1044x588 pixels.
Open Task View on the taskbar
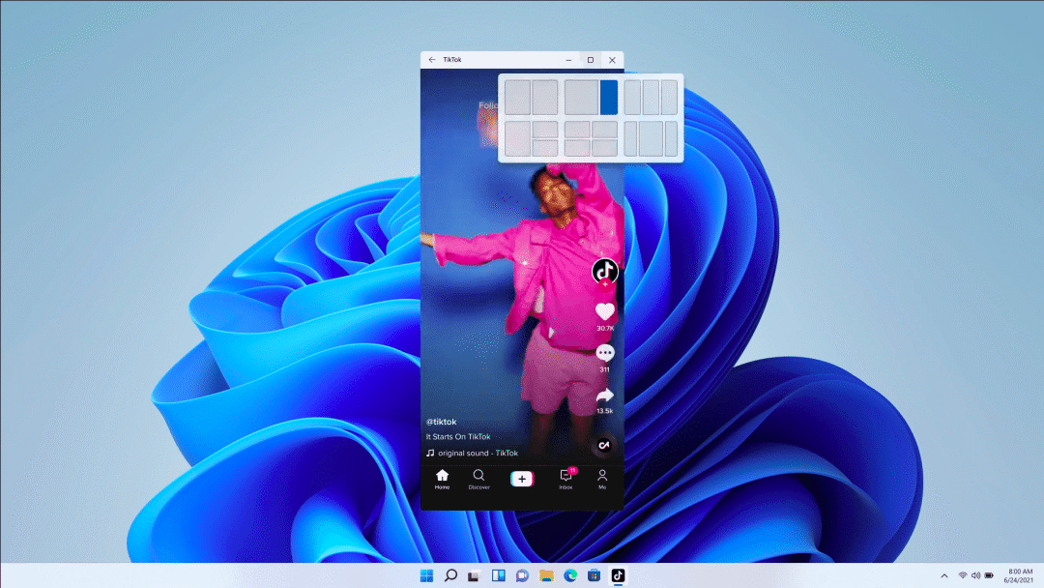[474, 575]
